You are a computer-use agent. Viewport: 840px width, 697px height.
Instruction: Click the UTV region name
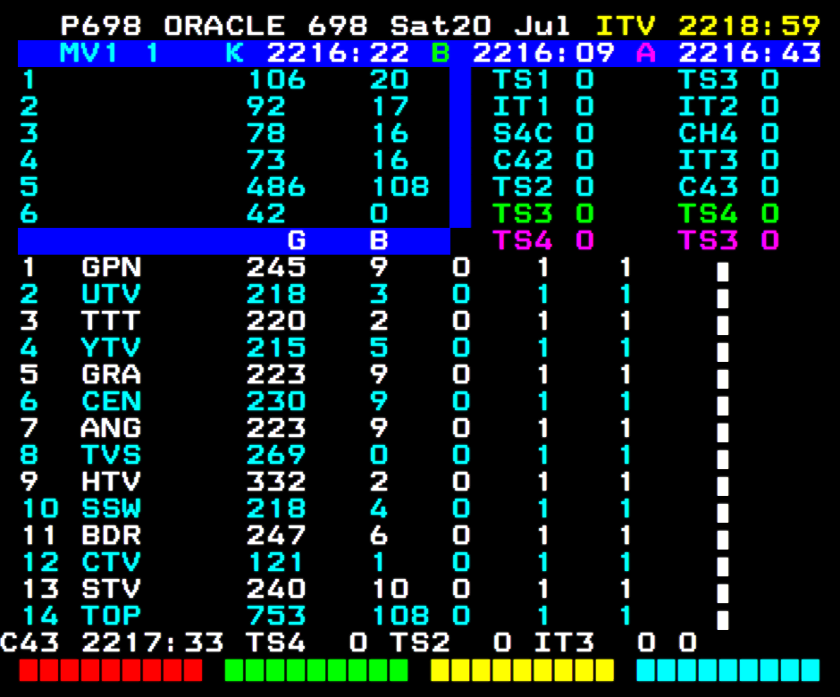(x=112, y=294)
